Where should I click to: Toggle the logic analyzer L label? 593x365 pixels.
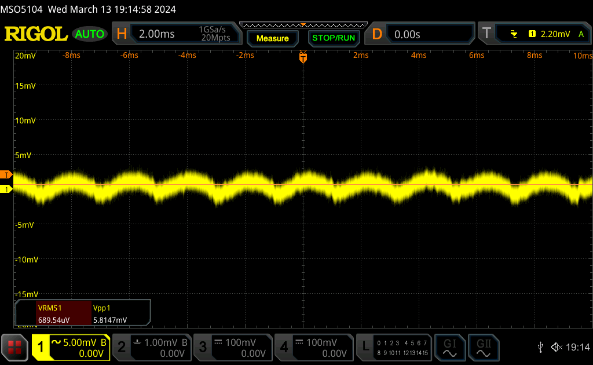[365, 347]
